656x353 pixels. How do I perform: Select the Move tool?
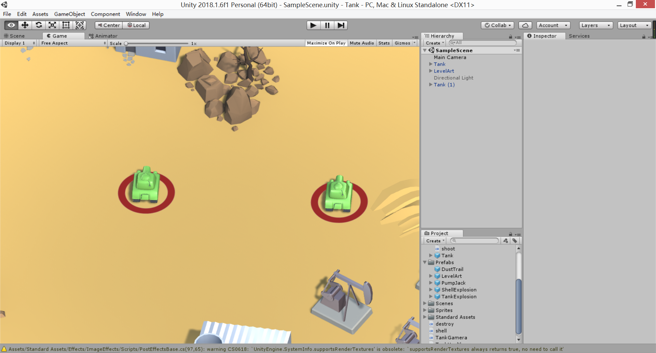[25, 25]
